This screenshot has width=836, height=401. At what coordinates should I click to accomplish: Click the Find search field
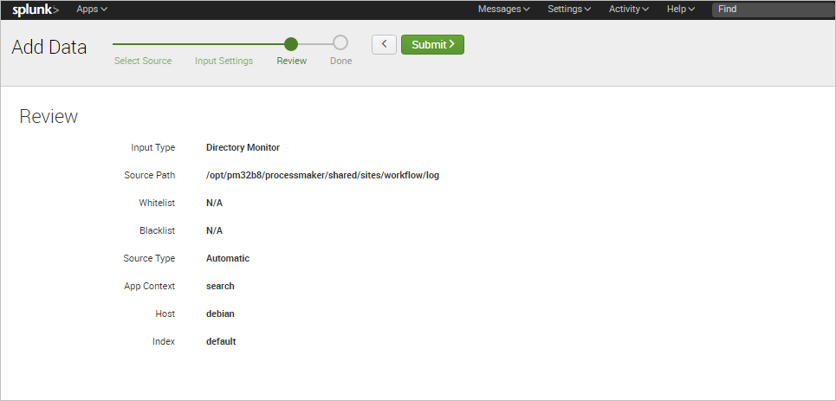coord(771,9)
